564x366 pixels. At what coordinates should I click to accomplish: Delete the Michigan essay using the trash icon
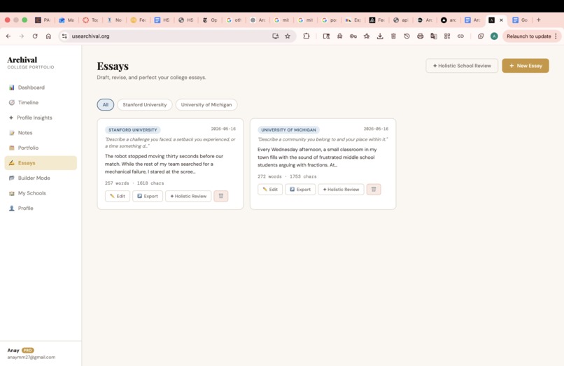pos(374,189)
